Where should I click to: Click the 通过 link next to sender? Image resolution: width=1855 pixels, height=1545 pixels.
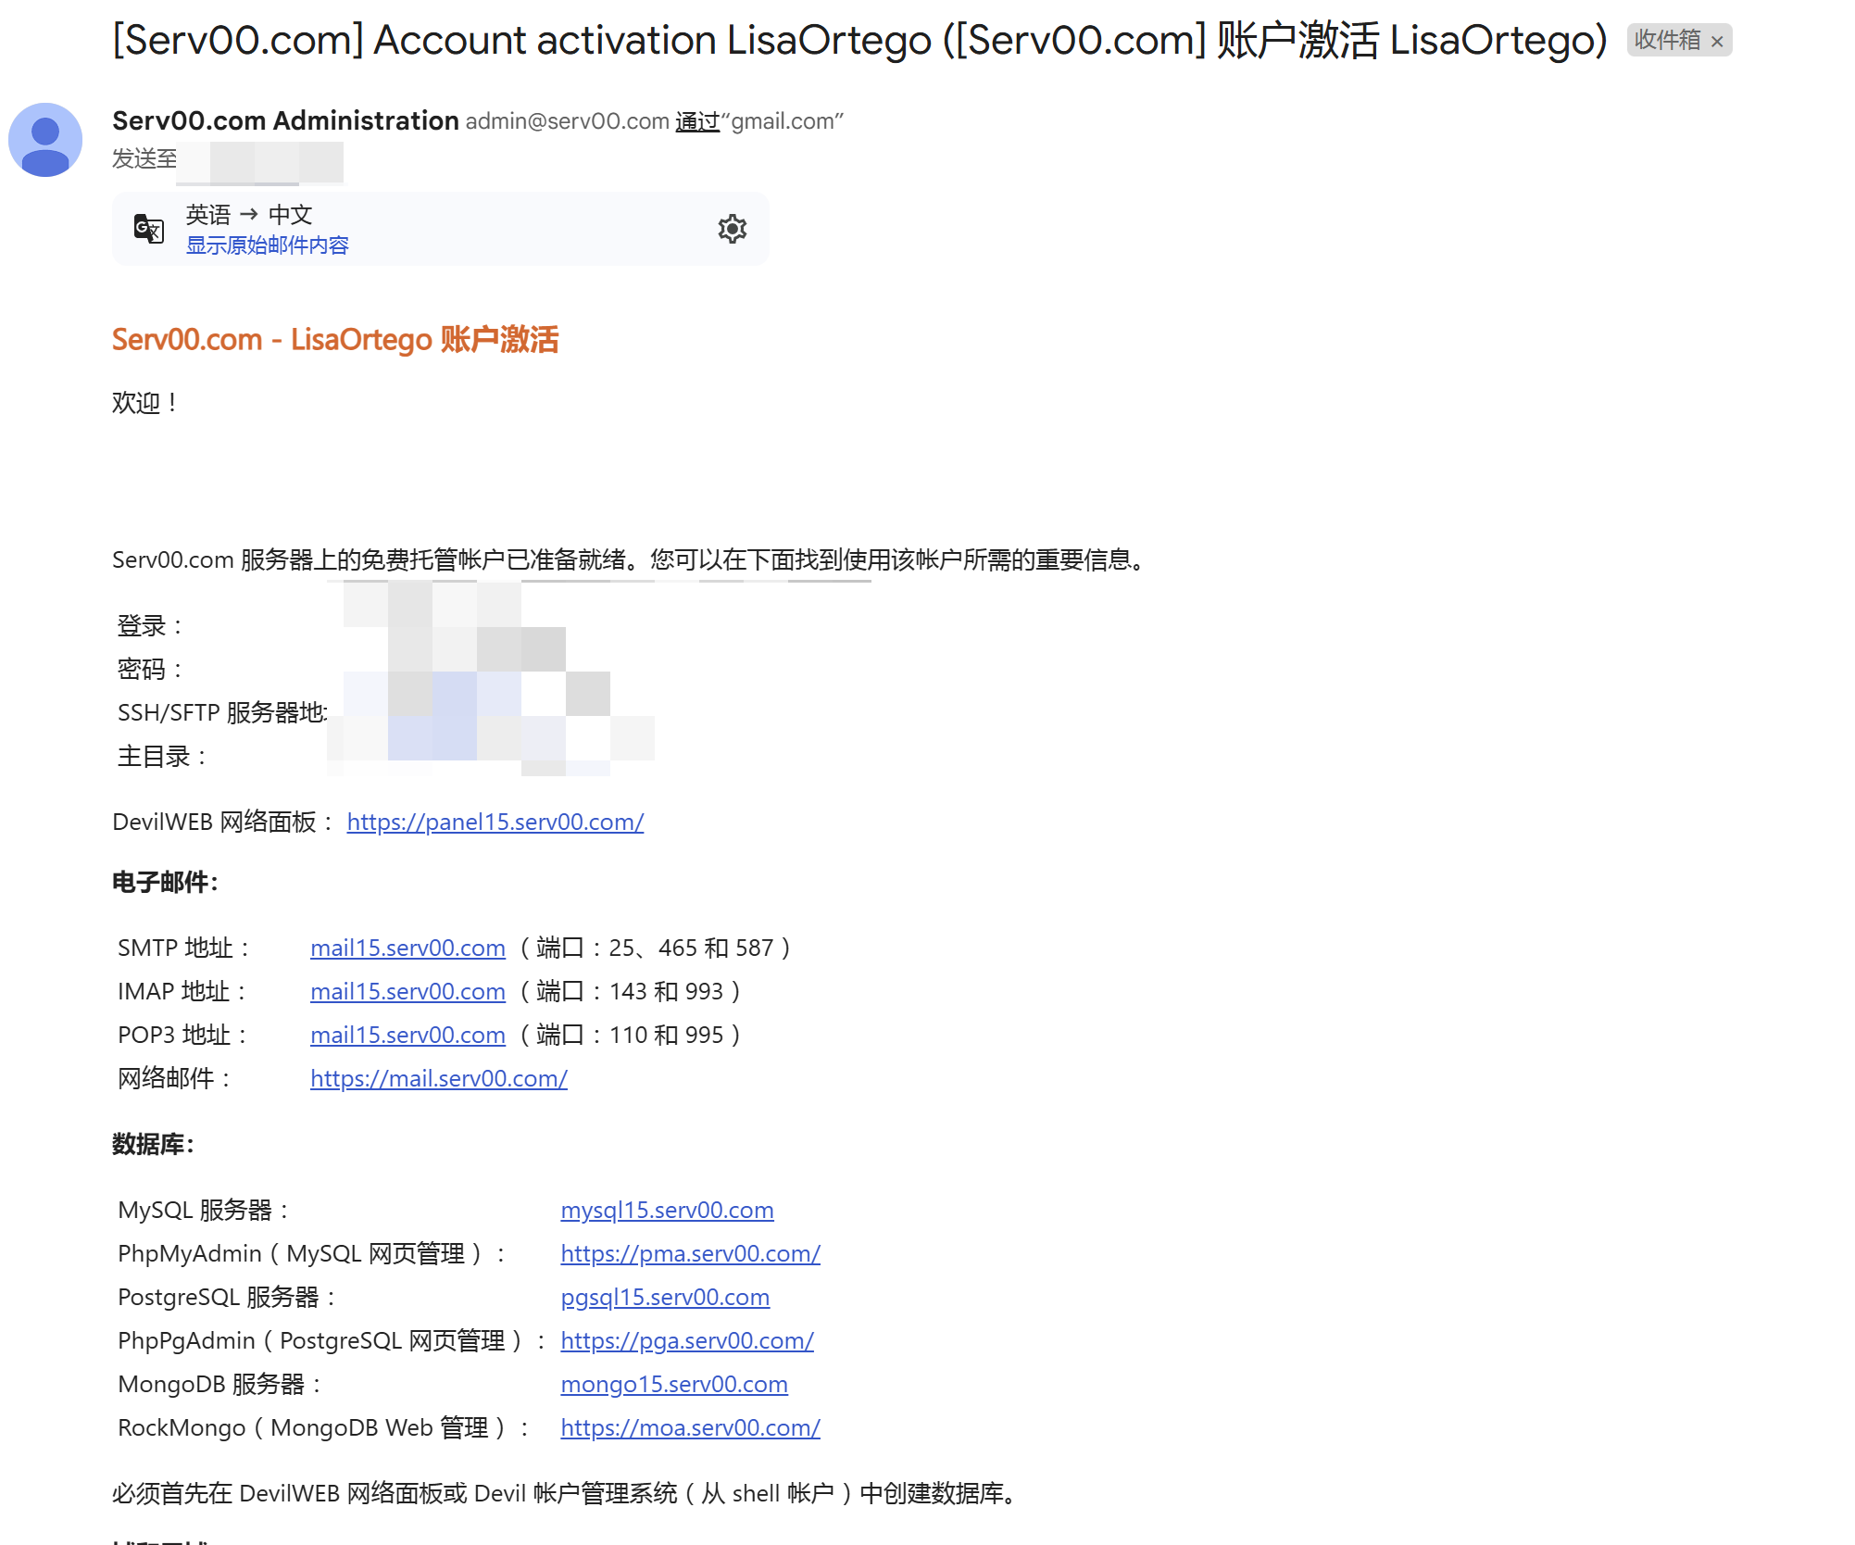pos(697,121)
